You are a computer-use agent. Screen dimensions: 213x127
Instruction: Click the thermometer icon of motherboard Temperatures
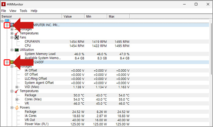click(x=17, y=33)
